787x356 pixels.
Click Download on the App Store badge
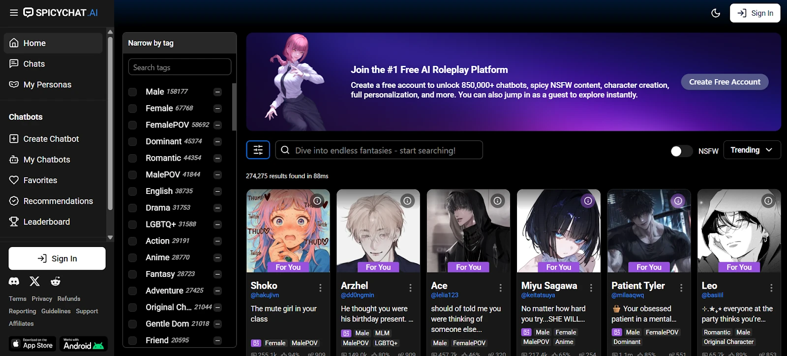pyautogui.click(x=33, y=344)
